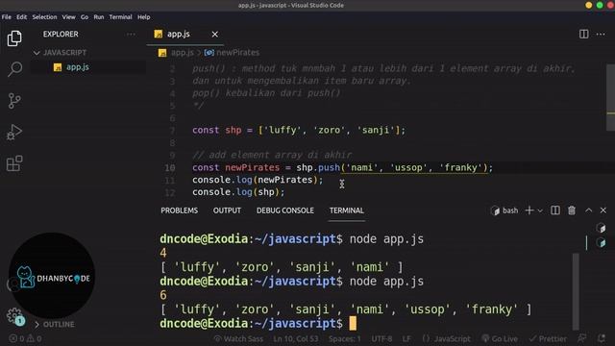Click 'newPirates' variable on line 10
The width and height of the screenshot is (615, 346).
click(x=252, y=167)
